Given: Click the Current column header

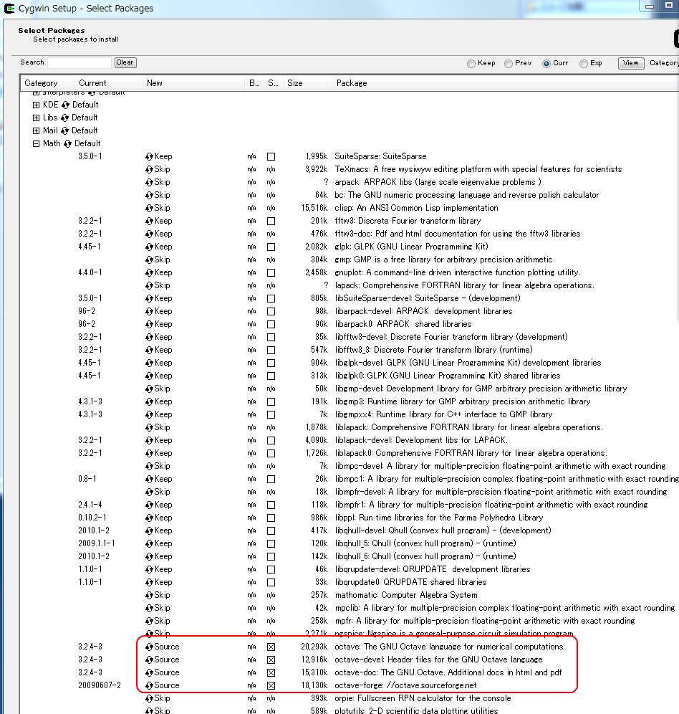Looking at the screenshot, I should tap(108, 83).
